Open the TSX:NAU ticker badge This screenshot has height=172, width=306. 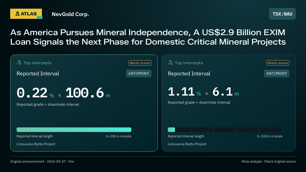click(282, 14)
